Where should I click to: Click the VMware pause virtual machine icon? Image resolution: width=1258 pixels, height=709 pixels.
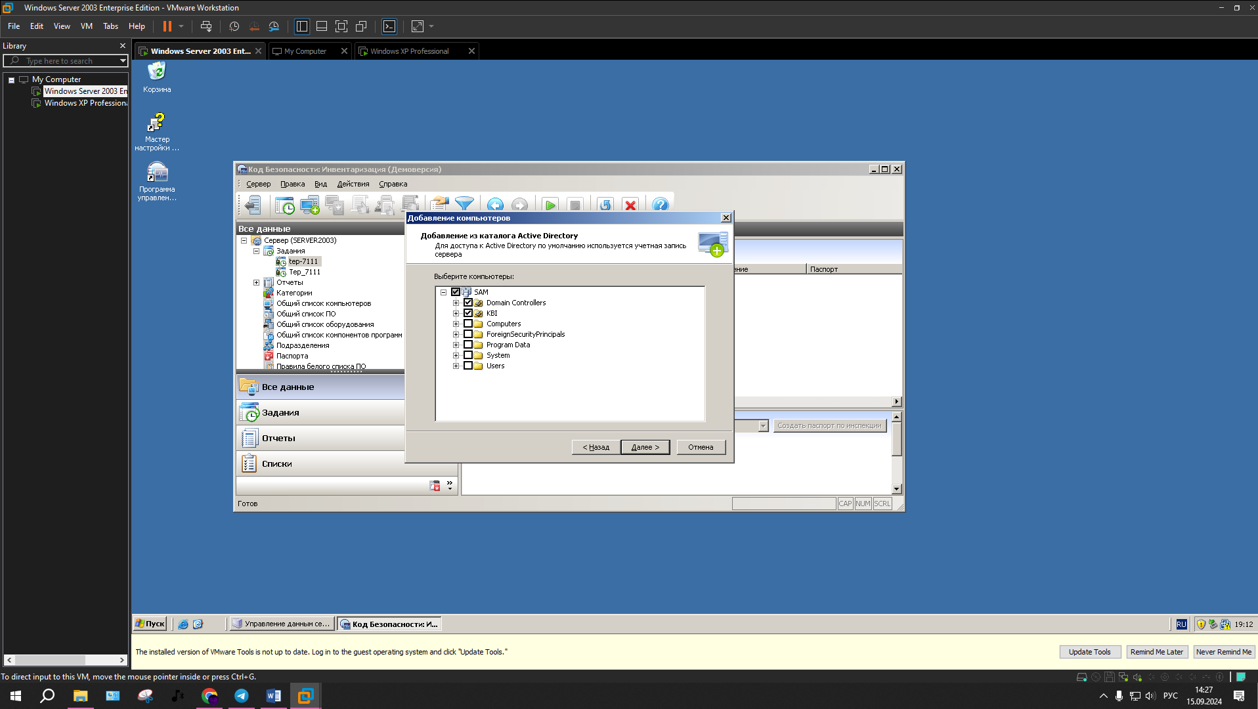167,26
